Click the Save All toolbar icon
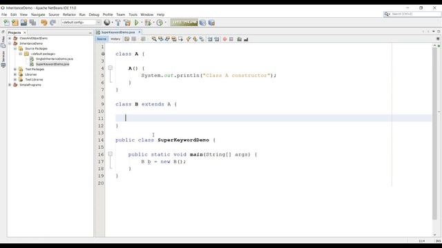The image size is (442, 248). point(32,23)
